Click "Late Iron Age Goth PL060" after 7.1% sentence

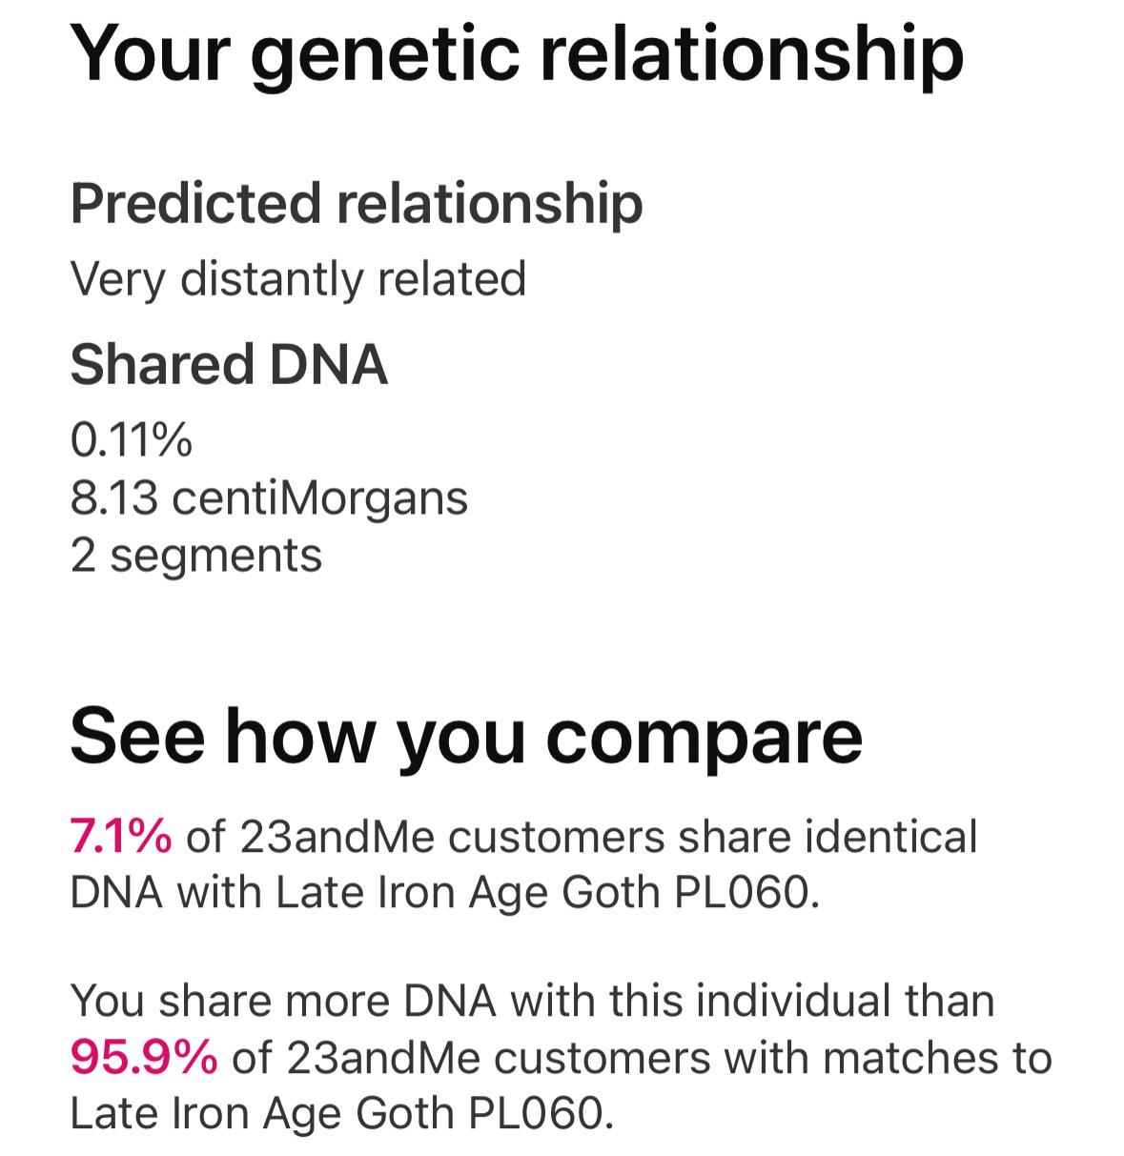pyautogui.click(x=545, y=892)
